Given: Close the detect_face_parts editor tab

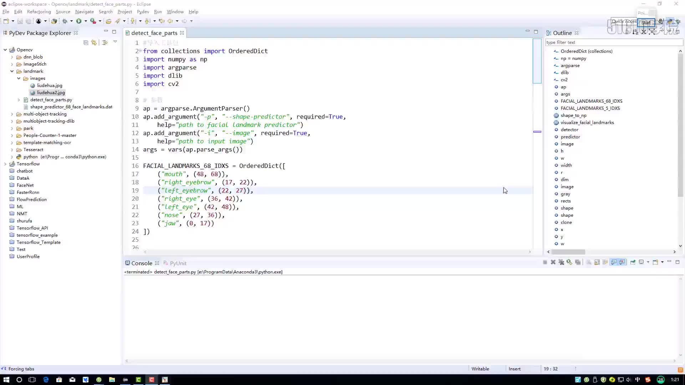Looking at the screenshot, I should point(182,33).
